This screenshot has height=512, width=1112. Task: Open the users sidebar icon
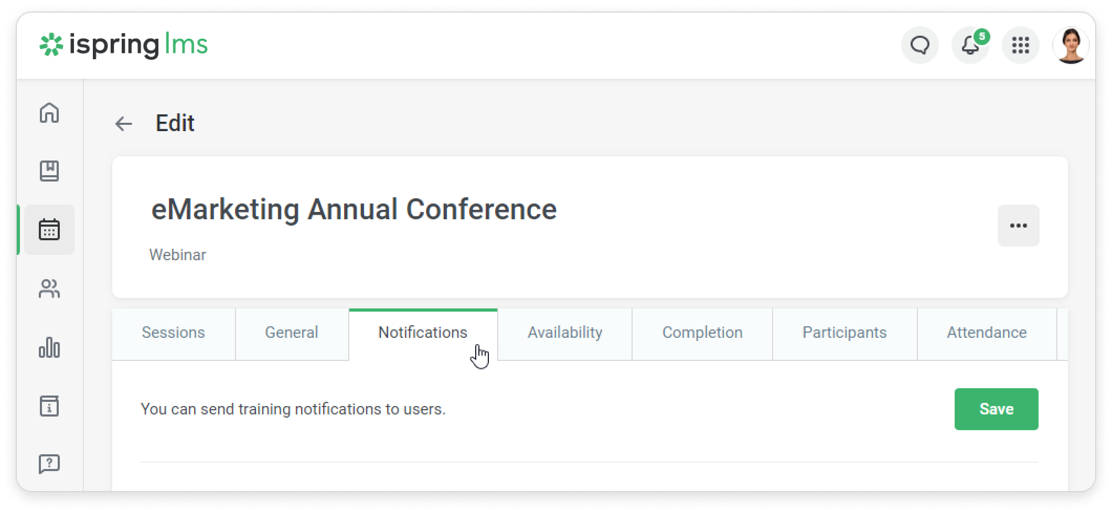coord(49,289)
